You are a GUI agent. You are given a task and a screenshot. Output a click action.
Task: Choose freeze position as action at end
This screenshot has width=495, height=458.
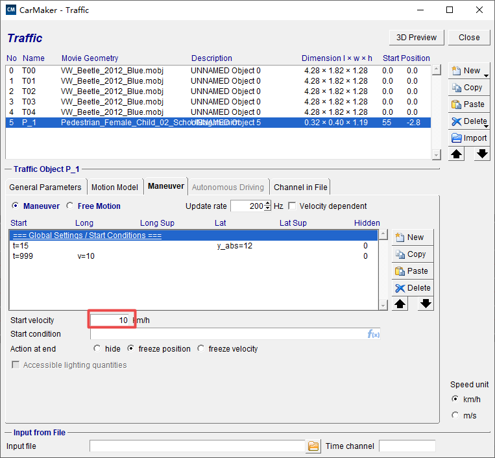click(130, 348)
